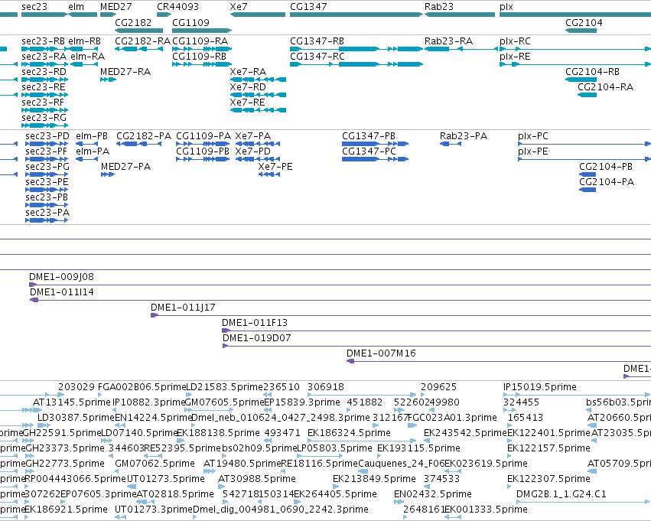The width and height of the screenshot is (651, 521).
Task: Select transcript plx-RE
Action: (515, 57)
